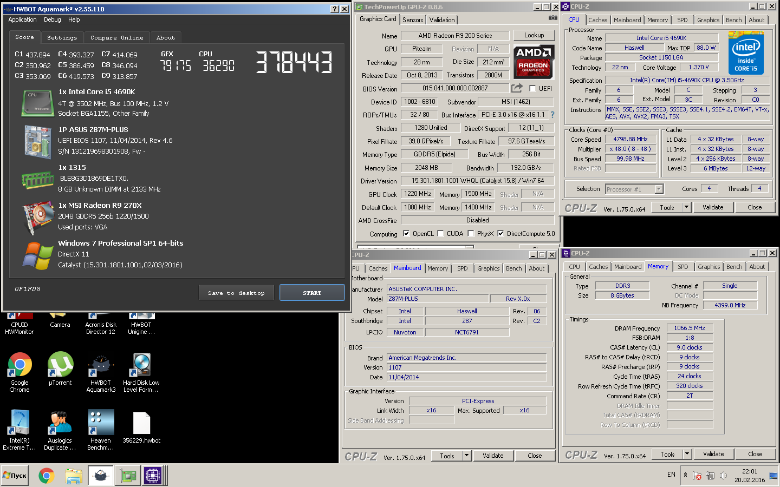Switch to the Settings tab in Aquamark3

(62, 37)
